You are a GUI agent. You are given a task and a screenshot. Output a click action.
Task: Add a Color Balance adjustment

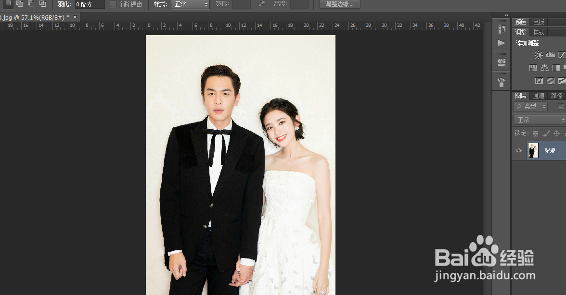tap(545, 68)
